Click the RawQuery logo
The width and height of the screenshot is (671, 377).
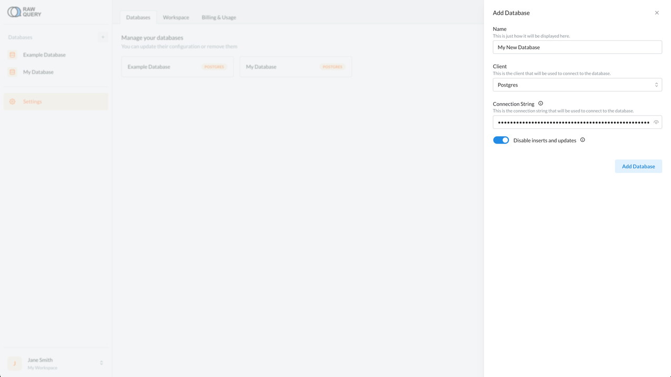(24, 12)
